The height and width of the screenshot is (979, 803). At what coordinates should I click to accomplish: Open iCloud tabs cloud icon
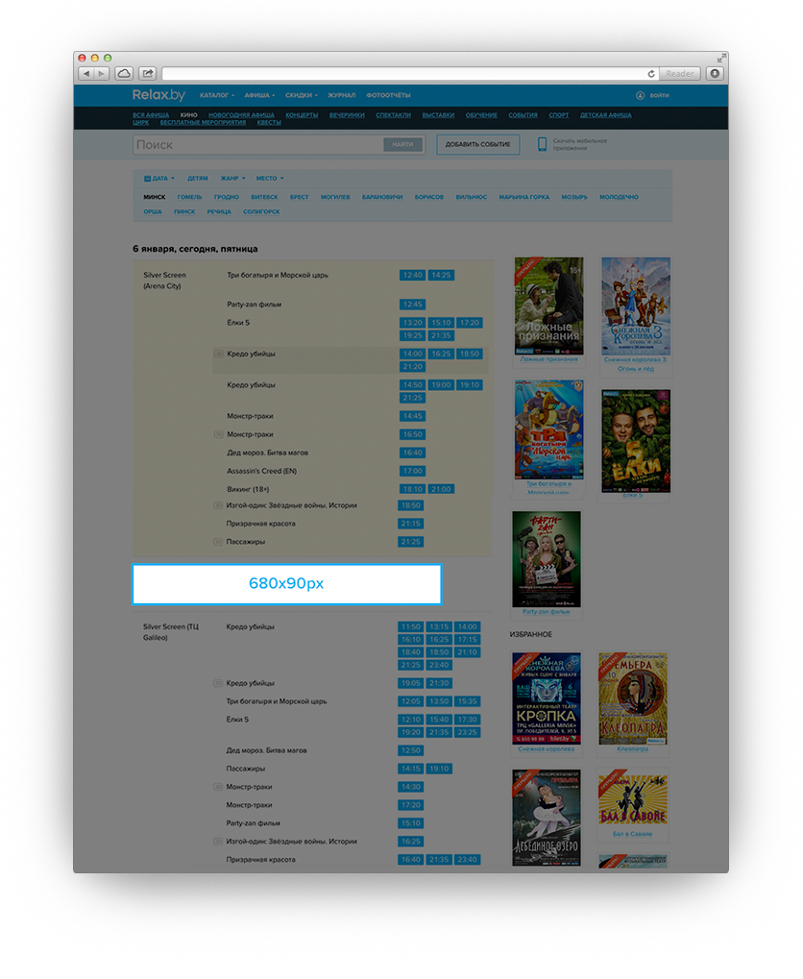click(x=124, y=74)
